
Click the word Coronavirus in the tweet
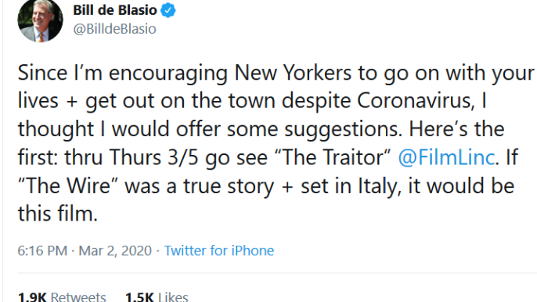point(416,101)
